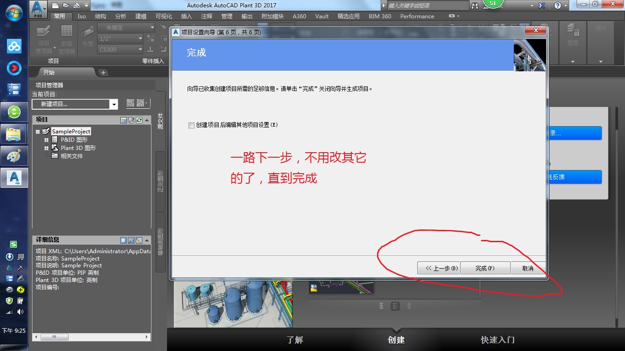The image size is (625, 351).
Task: Expand the P&ID 图形 tree node
Action: coord(46,140)
